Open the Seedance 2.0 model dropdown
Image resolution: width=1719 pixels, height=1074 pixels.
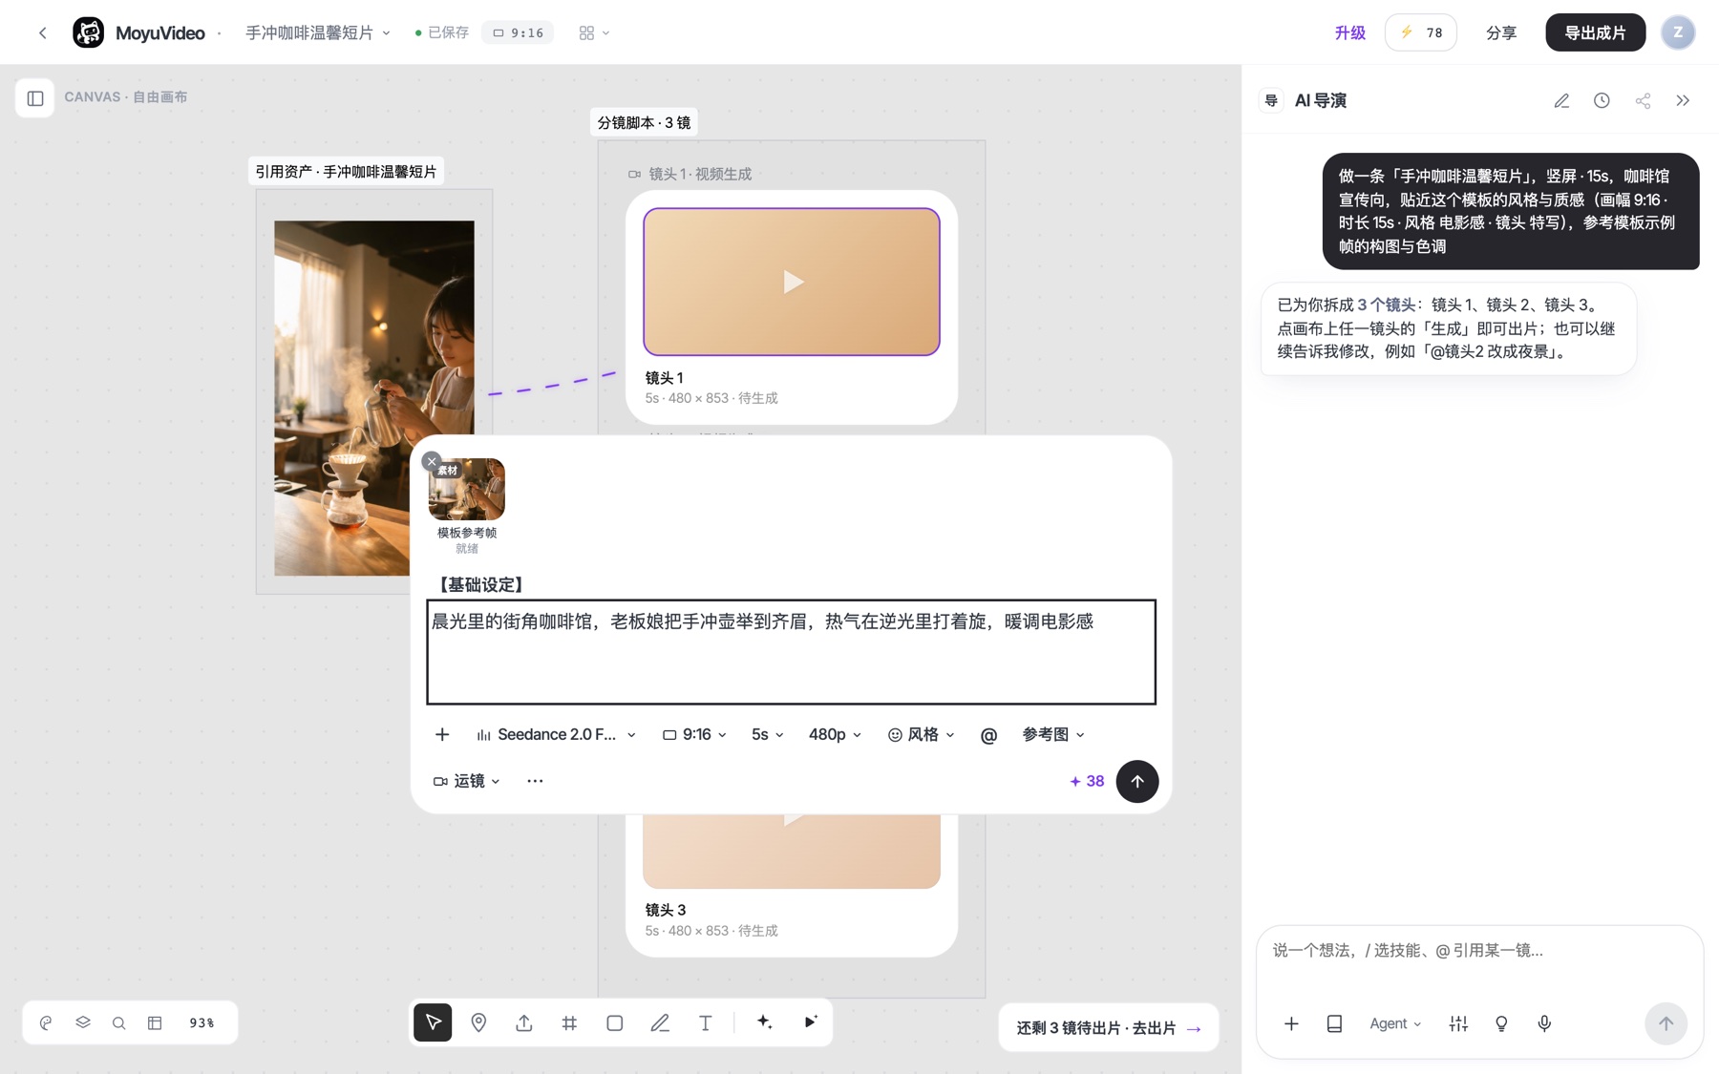pos(556,734)
